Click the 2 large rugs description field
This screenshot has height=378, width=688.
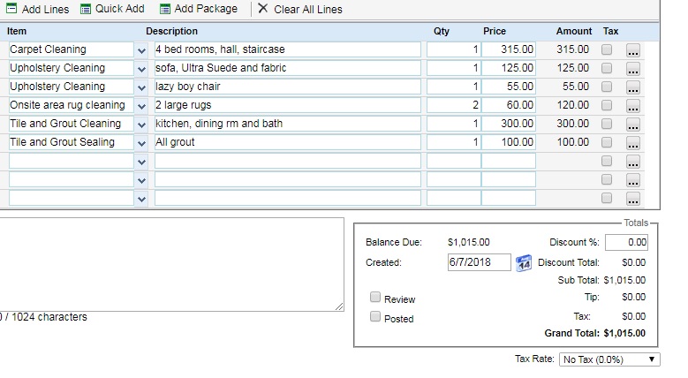click(287, 105)
